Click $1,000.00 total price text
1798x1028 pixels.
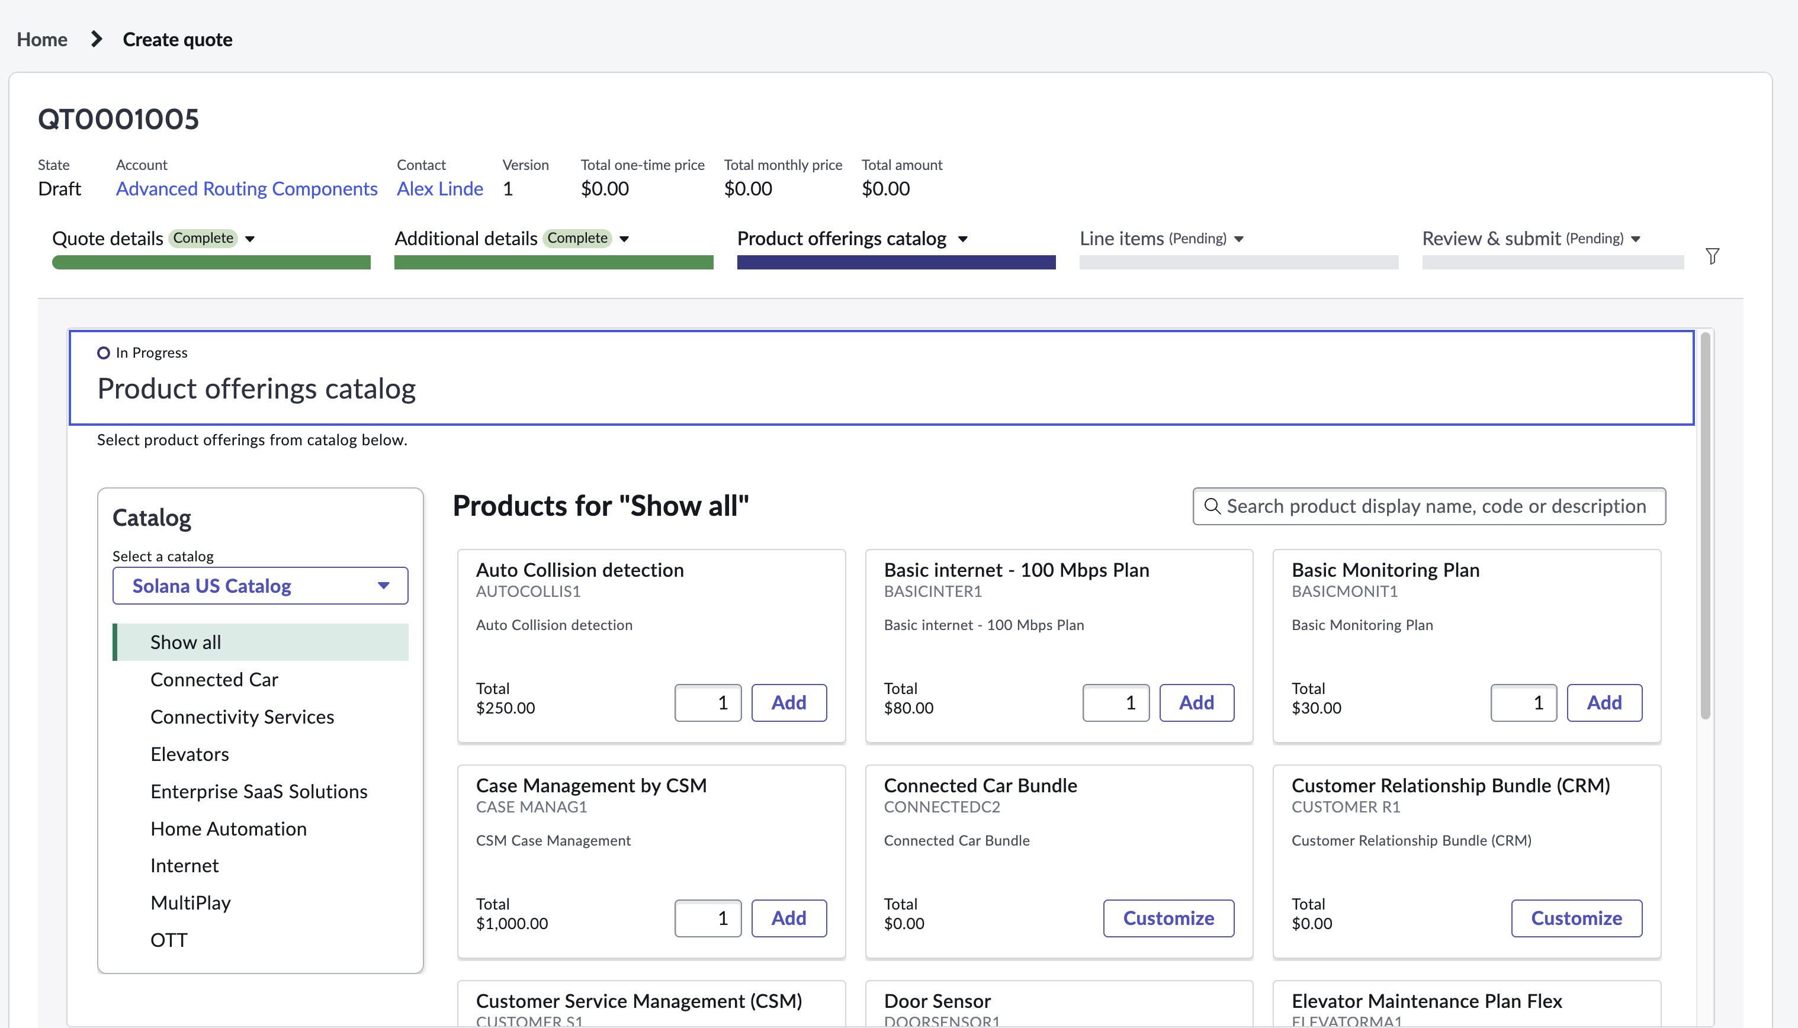(x=512, y=924)
